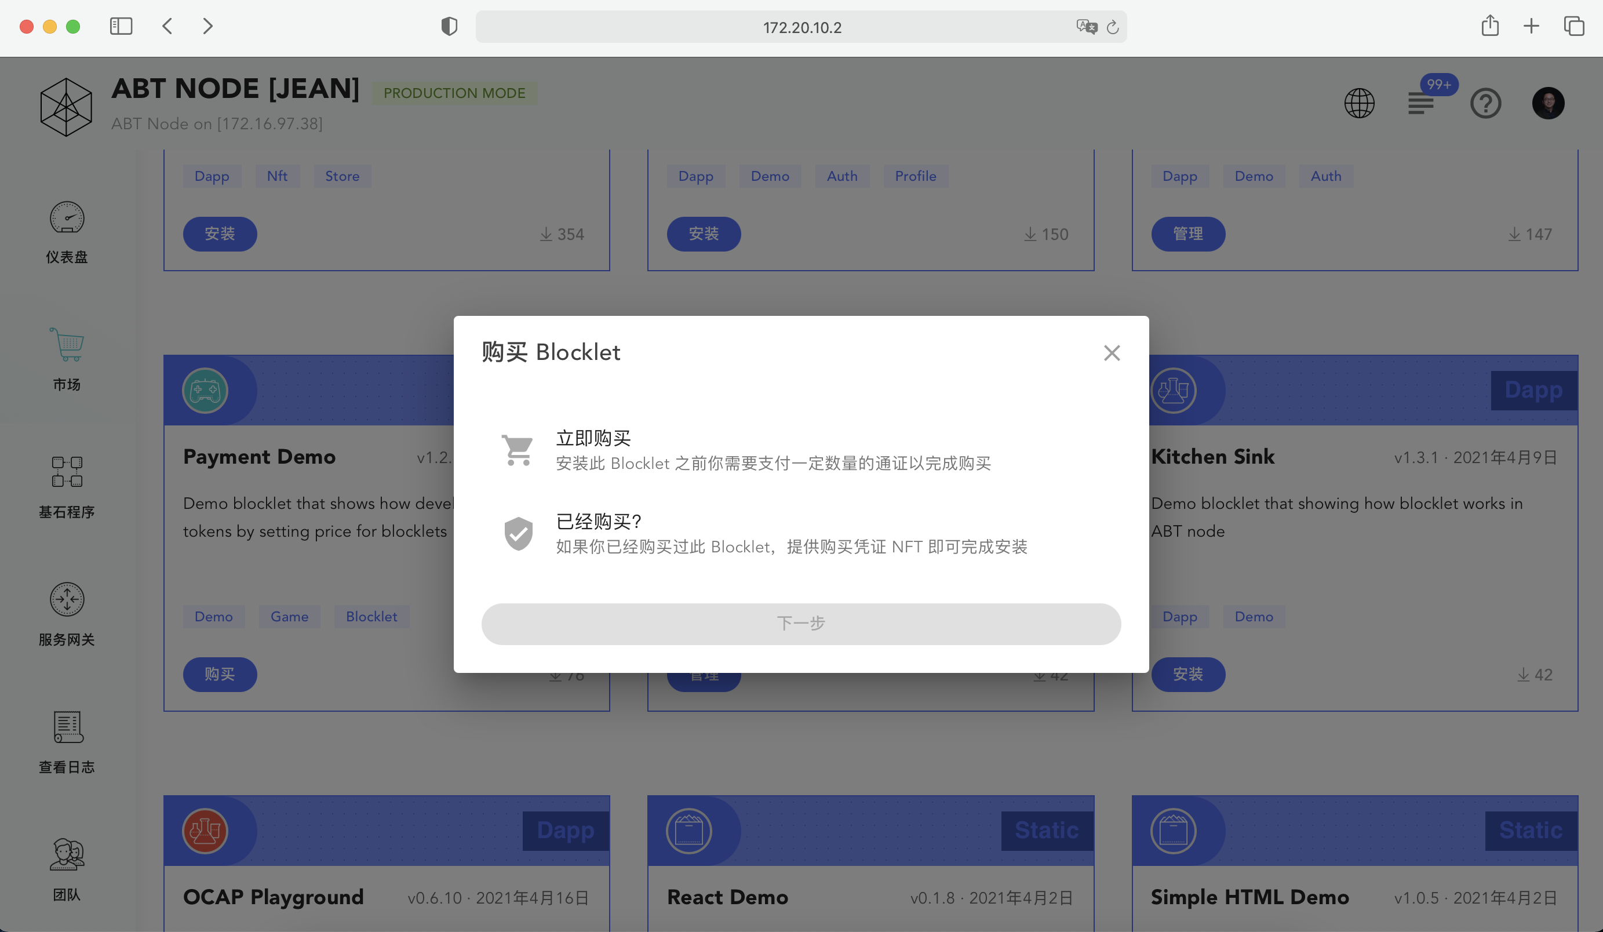Click the globe language switcher icon

1360,103
